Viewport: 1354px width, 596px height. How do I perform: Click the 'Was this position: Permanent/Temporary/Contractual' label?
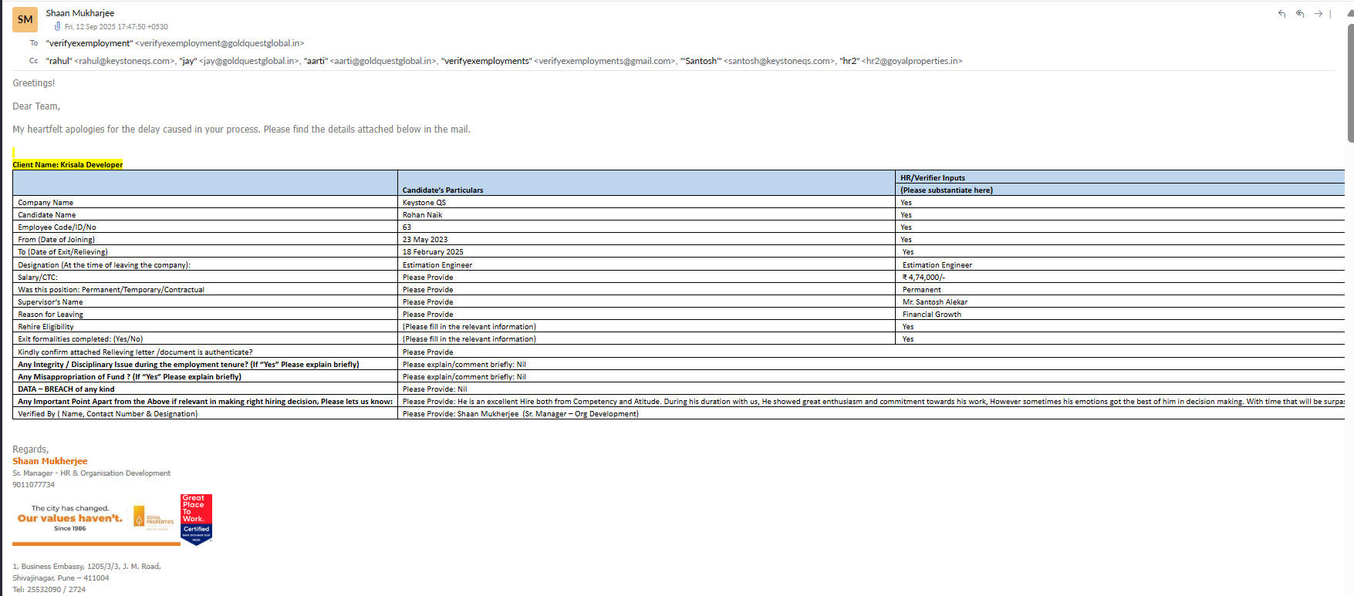111,289
